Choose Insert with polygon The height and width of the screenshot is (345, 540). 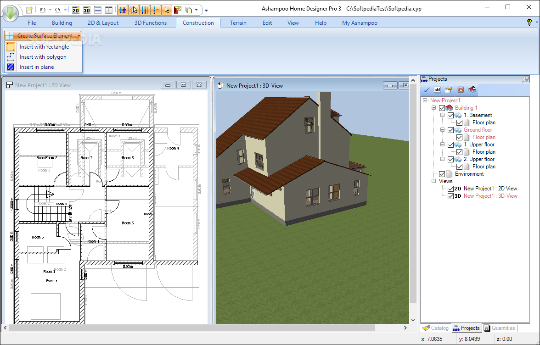[43, 57]
